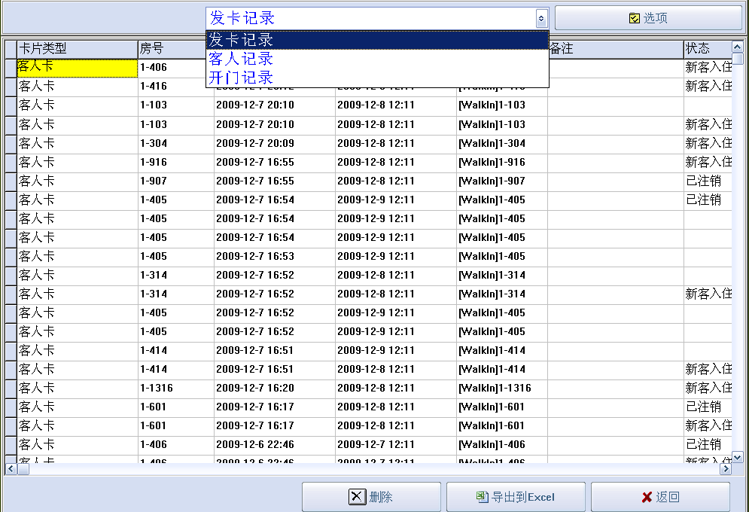Click the red X icon on 返回
749x512 pixels.
(647, 497)
